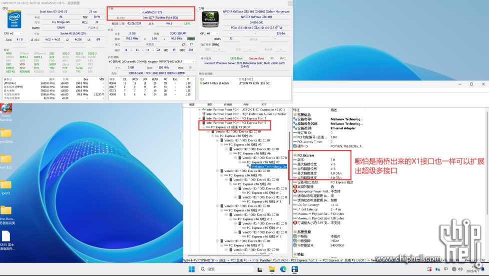Click the PCI Express section header
This screenshot has width=489, height=276.
click(306, 155)
